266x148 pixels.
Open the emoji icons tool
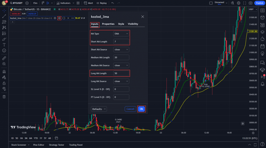pos(4,50)
